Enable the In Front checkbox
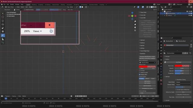The height and width of the screenshot is (108, 193). click(140, 71)
